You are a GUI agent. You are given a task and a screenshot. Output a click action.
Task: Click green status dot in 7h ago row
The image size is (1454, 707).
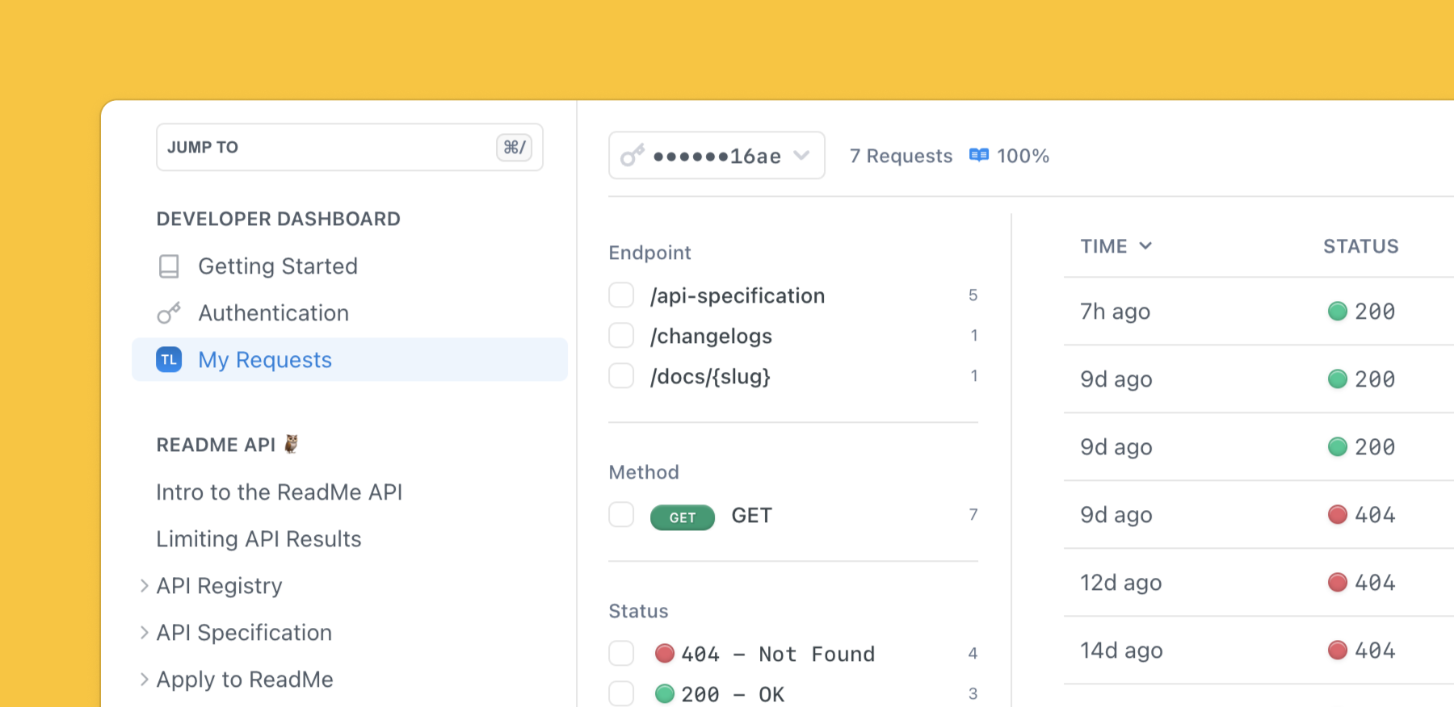click(x=1338, y=311)
